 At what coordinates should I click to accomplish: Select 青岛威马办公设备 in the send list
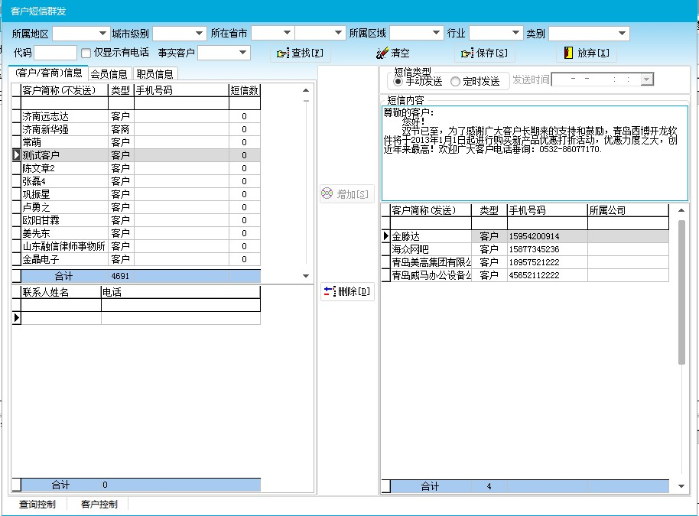[x=525, y=275]
